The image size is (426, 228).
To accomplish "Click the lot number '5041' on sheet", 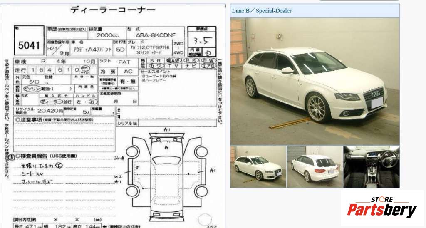I will click(x=29, y=45).
